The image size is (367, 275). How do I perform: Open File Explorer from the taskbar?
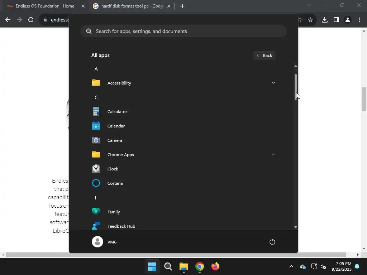[x=184, y=266]
